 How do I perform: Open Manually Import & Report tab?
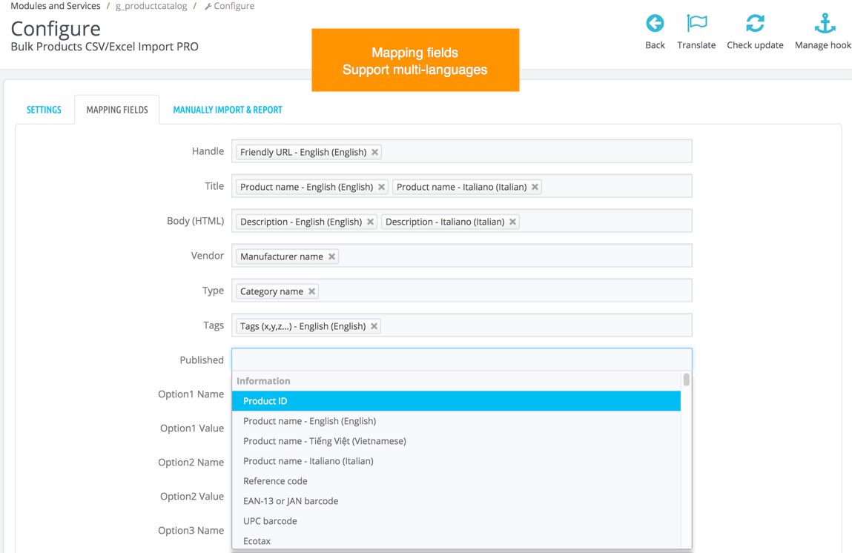point(228,110)
